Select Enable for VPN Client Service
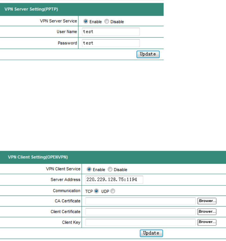The image size is (226, 241). point(89,169)
